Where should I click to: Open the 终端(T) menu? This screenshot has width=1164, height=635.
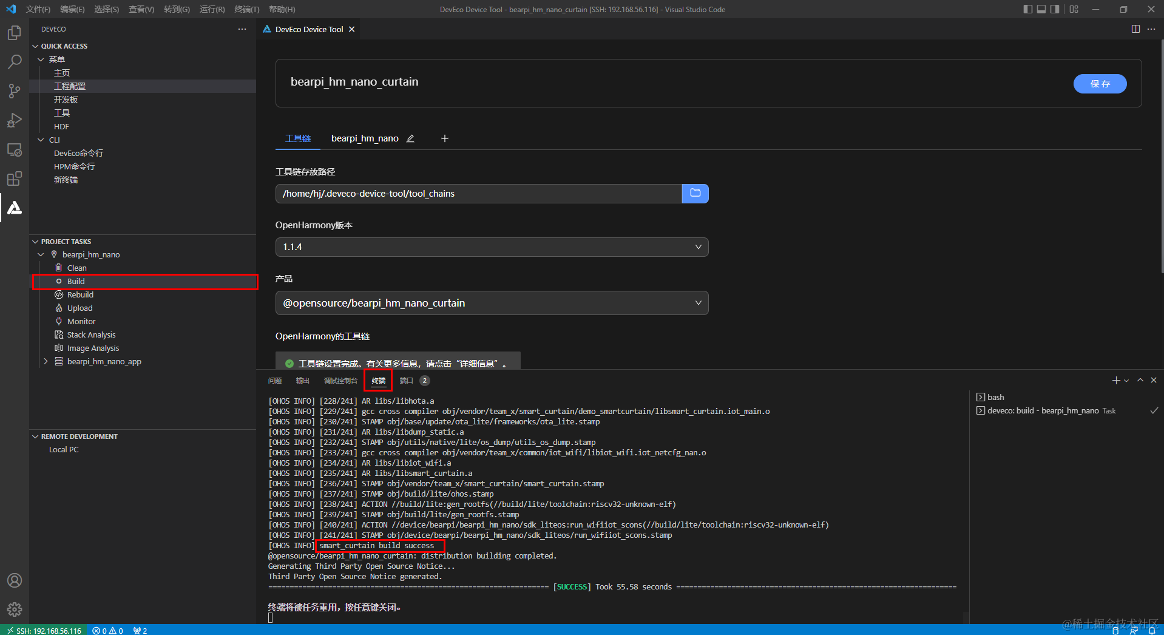click(247, 9)
